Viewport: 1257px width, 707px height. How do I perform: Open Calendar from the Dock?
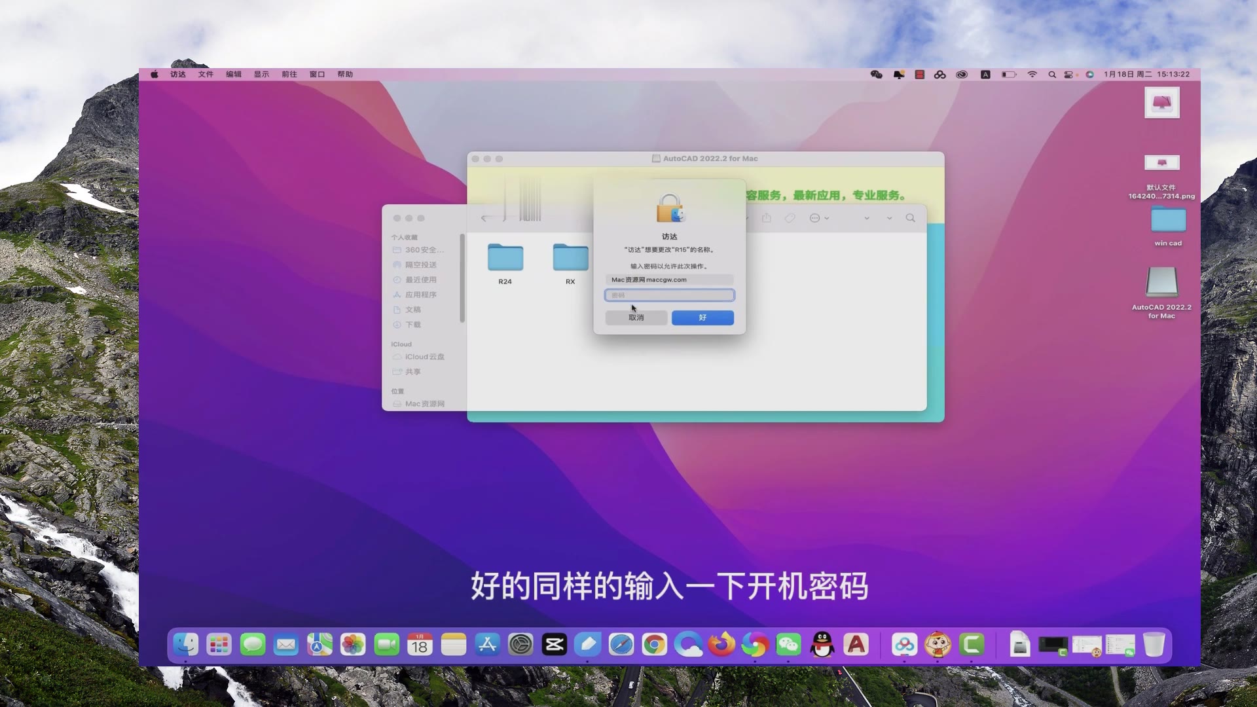pos(420,645)
